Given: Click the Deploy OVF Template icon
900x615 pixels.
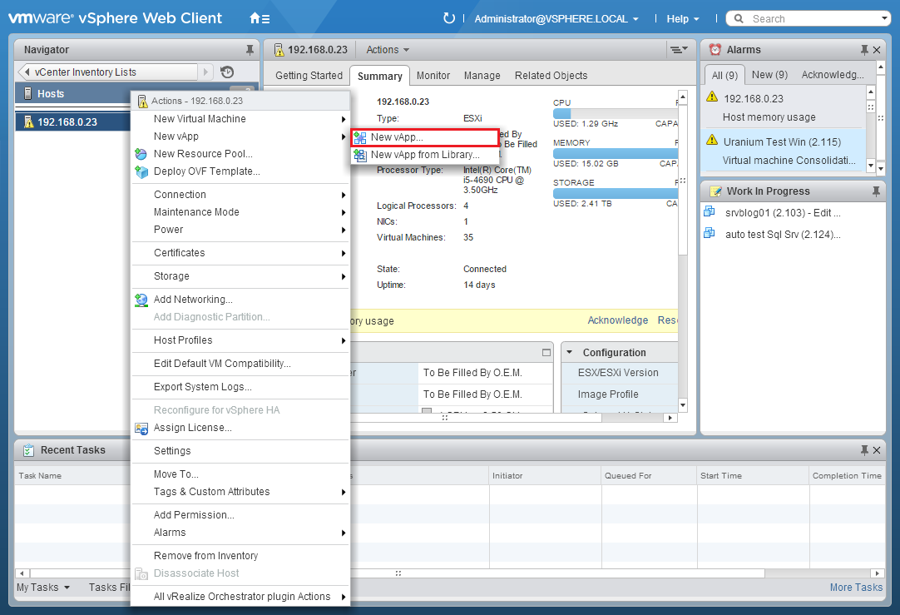Looking at the screenshot, I should tap(141, 171).
